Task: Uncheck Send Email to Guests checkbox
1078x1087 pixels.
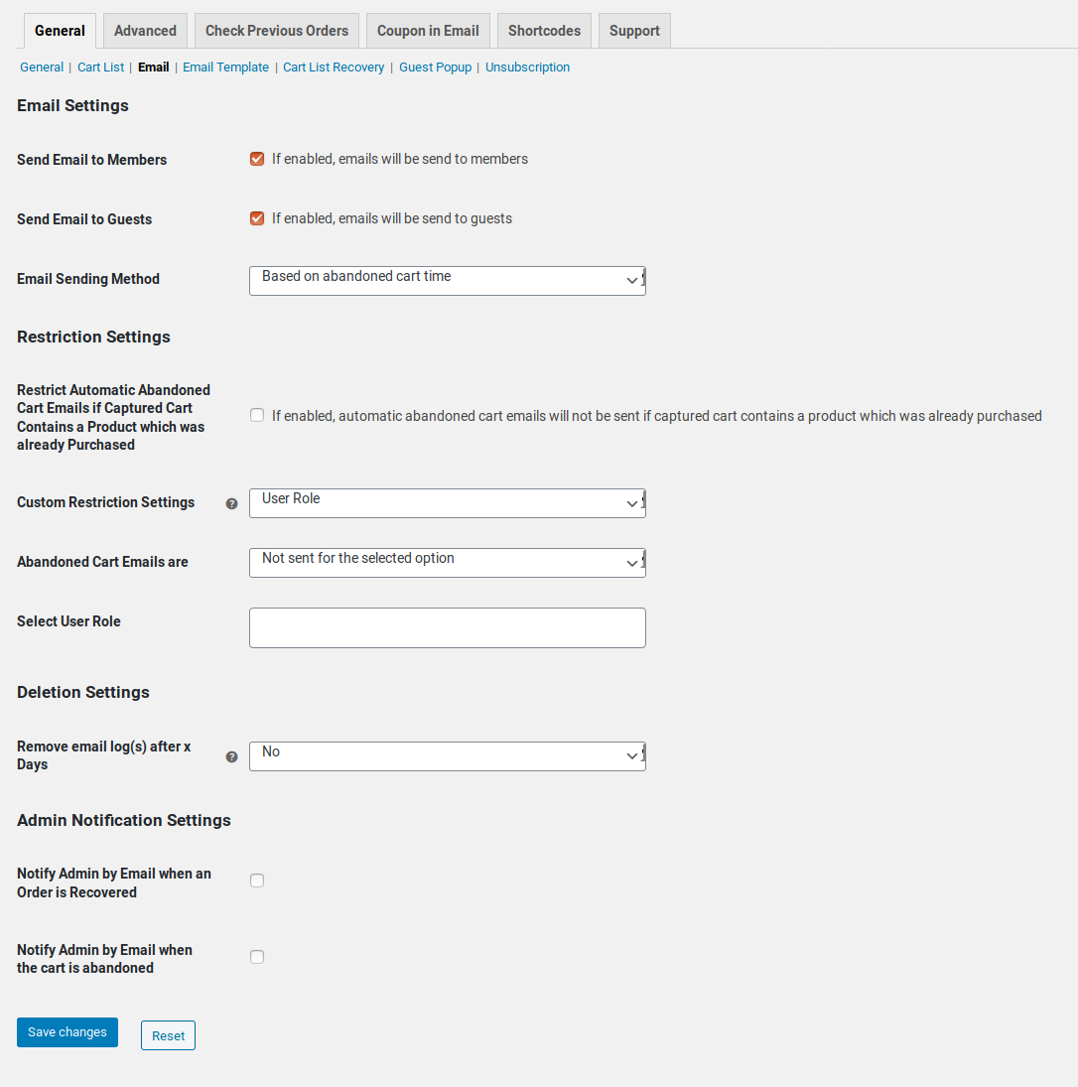Action: point(257,218)
